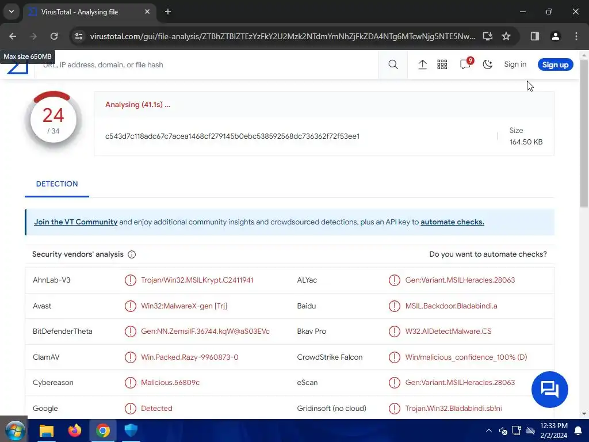Click the VirusTotal logo
589x442 pixels.
coord(18,68)
